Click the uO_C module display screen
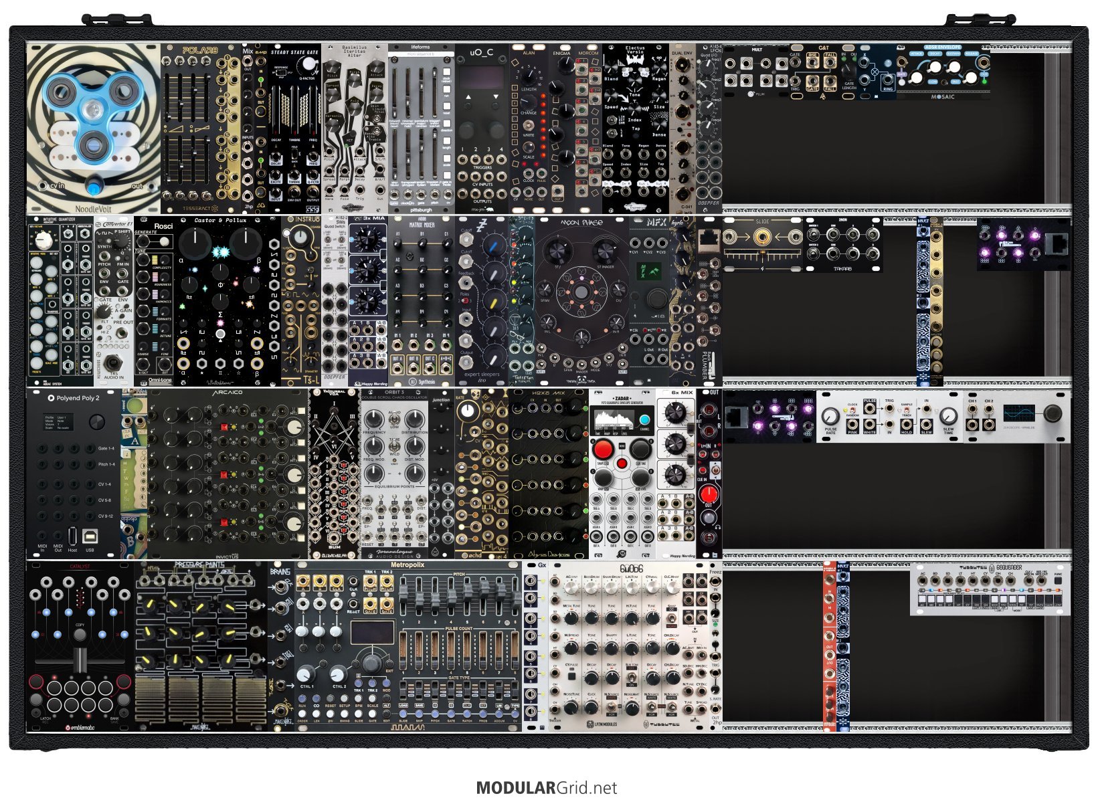1094x802 pixels. pos(482,78)
